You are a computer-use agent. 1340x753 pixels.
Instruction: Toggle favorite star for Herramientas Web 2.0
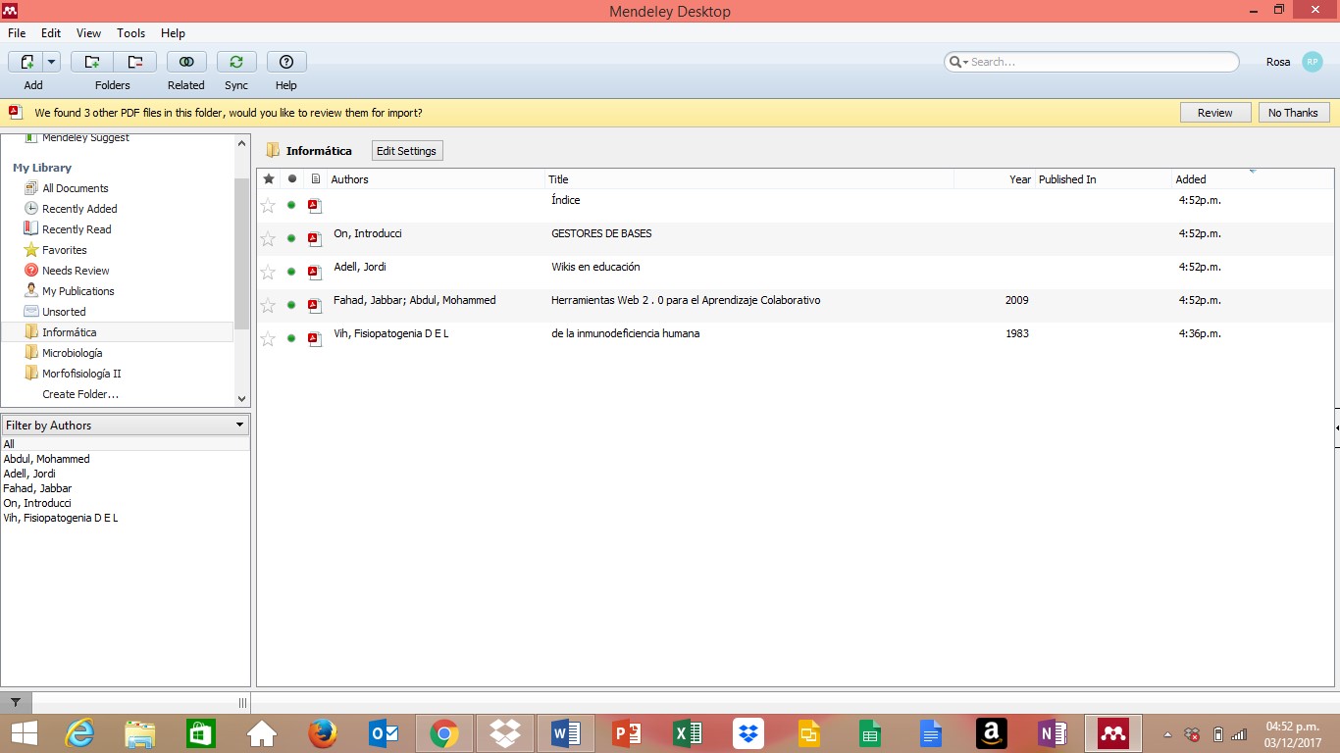tap(268, 305)
